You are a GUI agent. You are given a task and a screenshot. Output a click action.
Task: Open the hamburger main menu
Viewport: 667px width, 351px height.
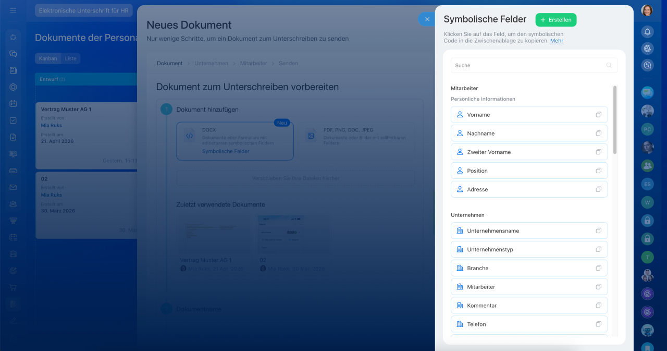click(x=13, y=10)
